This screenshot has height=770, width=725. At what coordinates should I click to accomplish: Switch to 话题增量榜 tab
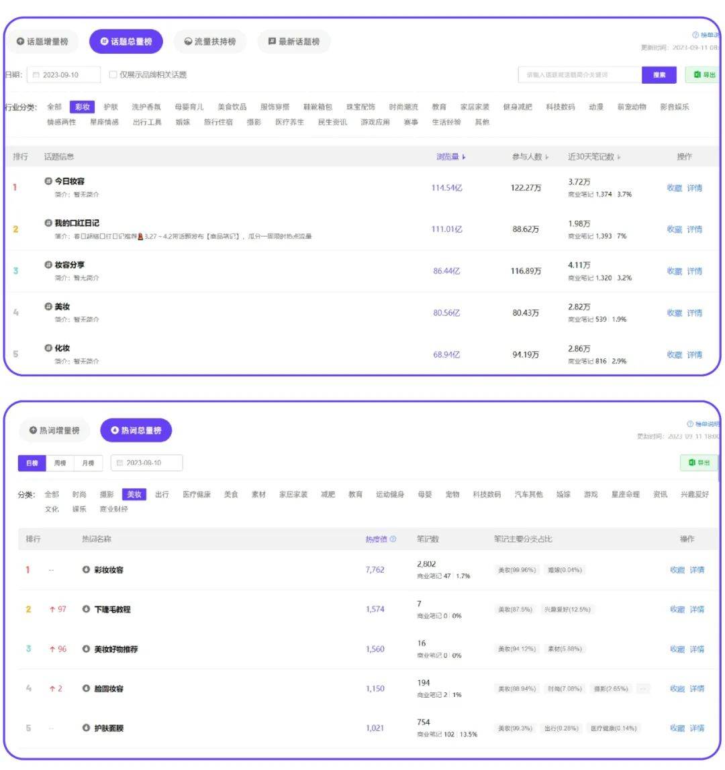(42, 42)
